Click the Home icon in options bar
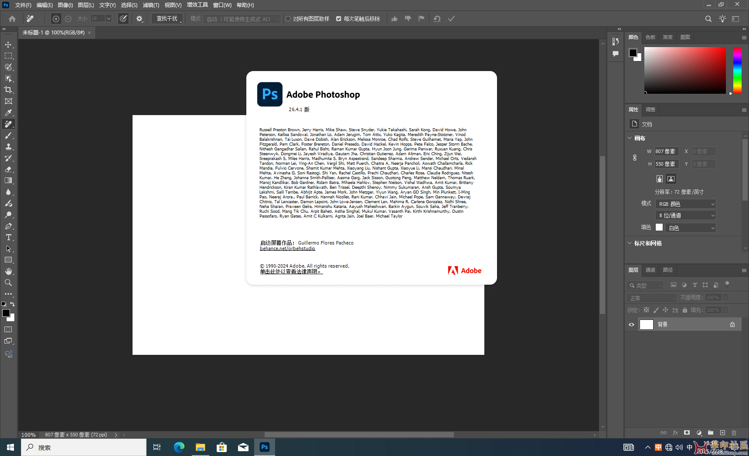 coord(12,19)
